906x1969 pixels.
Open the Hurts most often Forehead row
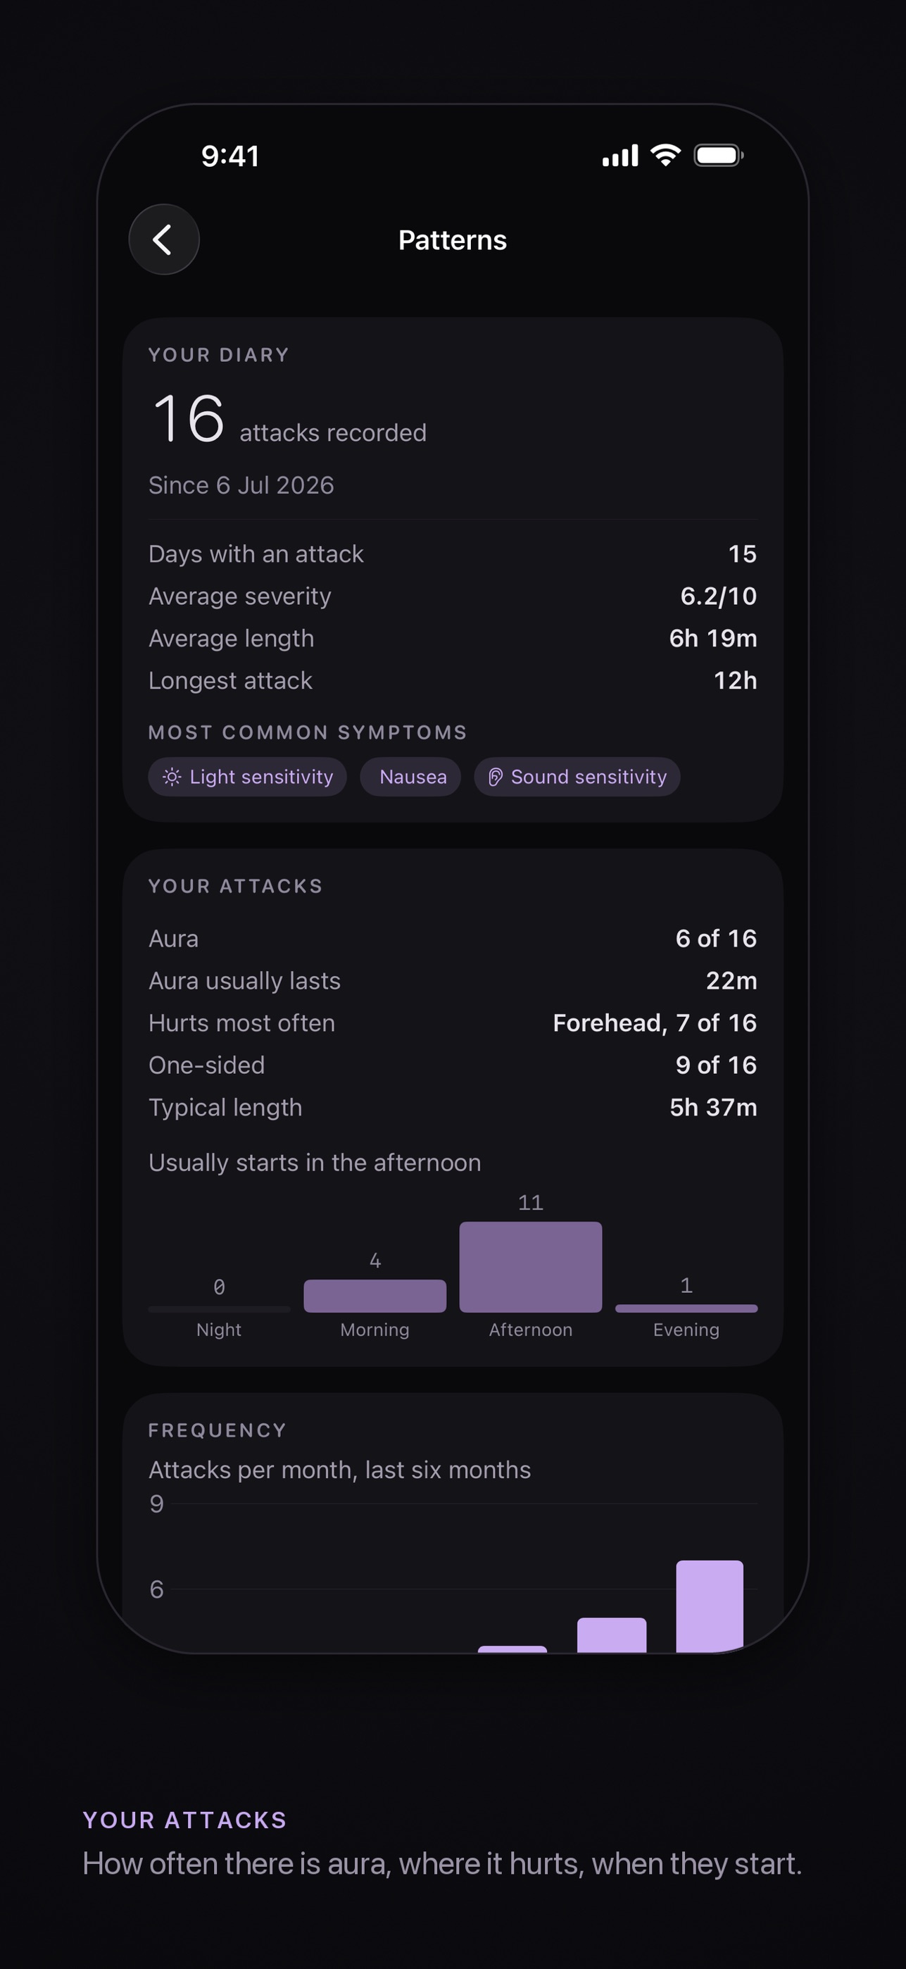click(452, 1023)
